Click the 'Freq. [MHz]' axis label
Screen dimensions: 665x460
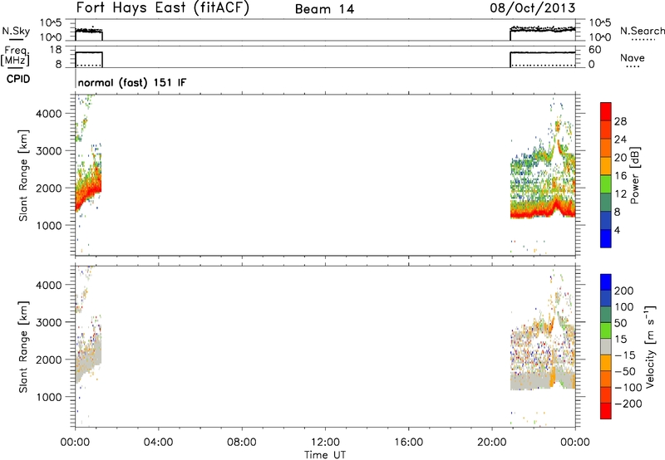pos(15,56)
